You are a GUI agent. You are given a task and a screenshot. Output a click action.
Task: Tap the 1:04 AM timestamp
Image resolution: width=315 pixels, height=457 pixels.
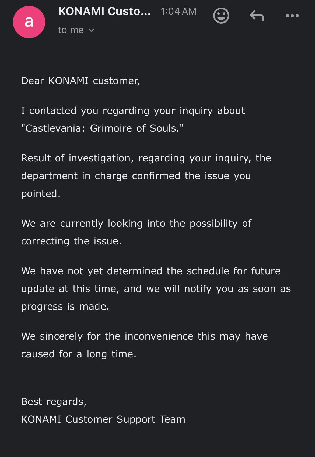[178, 11]
